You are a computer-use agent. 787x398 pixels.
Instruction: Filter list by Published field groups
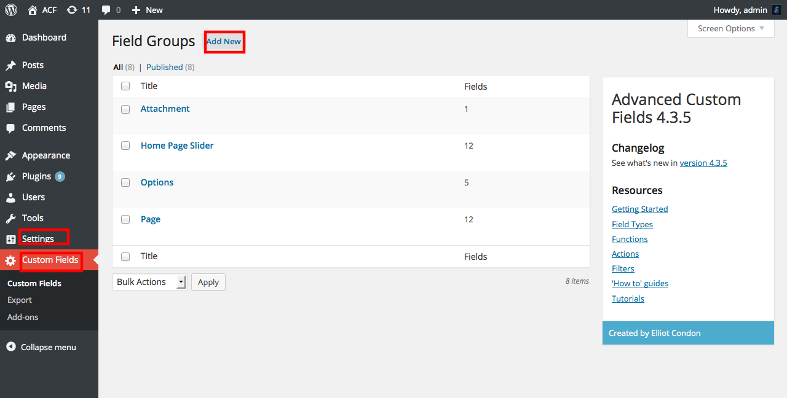164,67
